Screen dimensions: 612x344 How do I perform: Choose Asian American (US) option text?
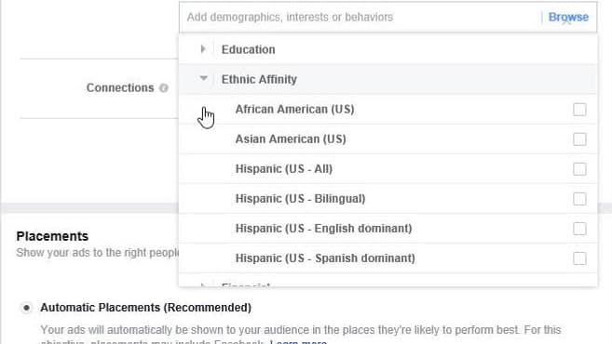coord(291,139)
